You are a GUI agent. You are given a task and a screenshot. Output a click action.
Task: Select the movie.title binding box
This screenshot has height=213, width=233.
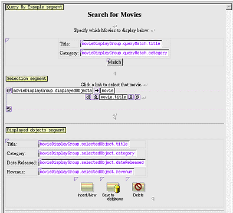[x=113, y=97]
